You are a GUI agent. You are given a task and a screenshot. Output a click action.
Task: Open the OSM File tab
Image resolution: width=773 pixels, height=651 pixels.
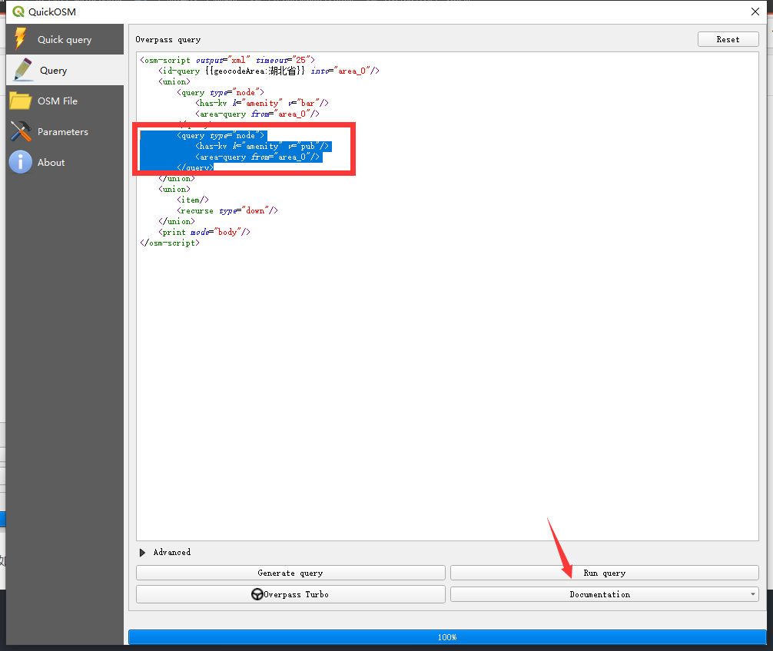(x=65, y=101)
